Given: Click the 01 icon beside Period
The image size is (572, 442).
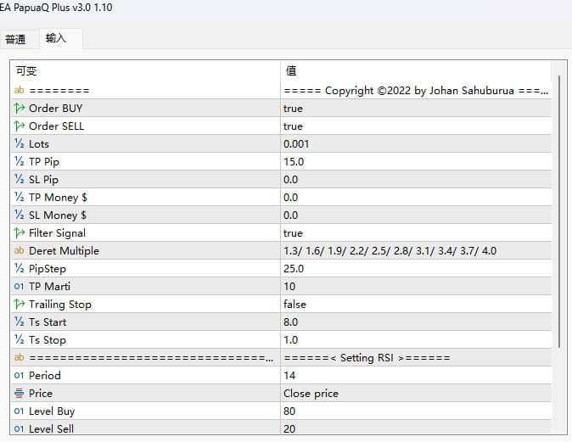Looking at the screenshot, I should coord(19,375).
